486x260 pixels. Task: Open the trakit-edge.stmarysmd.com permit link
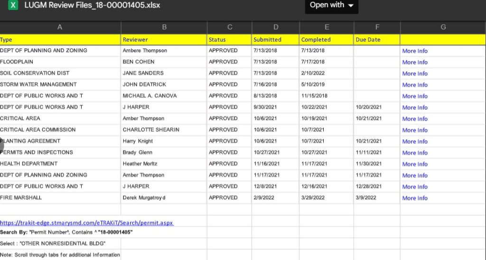(x=87, y=223)
